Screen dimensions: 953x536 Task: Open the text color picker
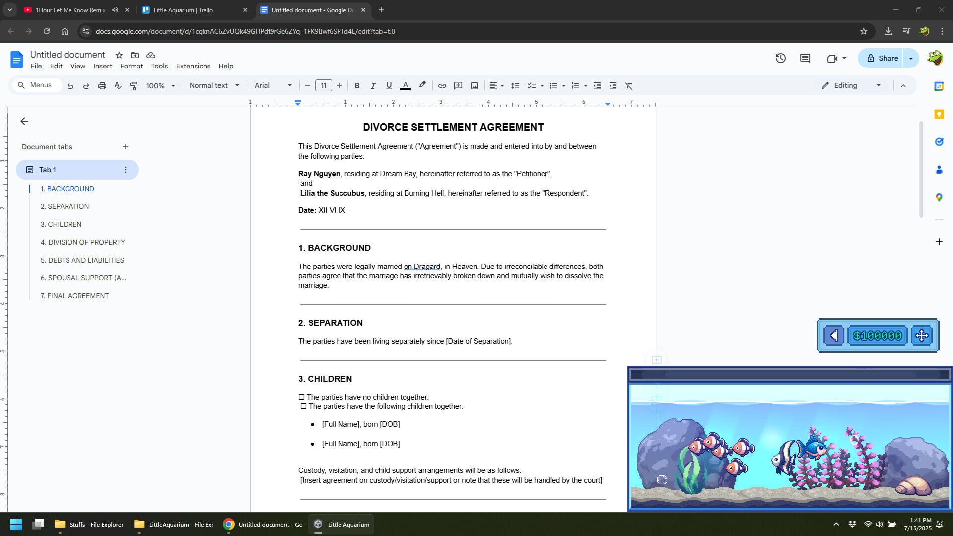coord(406,85)
